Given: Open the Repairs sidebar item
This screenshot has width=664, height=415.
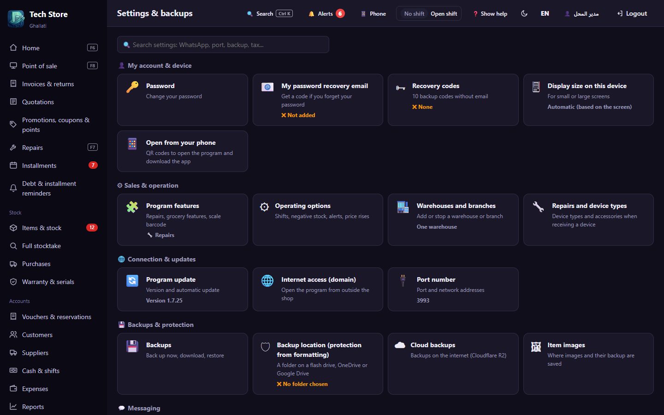Looking at the screenshot, I should point(53,148).
